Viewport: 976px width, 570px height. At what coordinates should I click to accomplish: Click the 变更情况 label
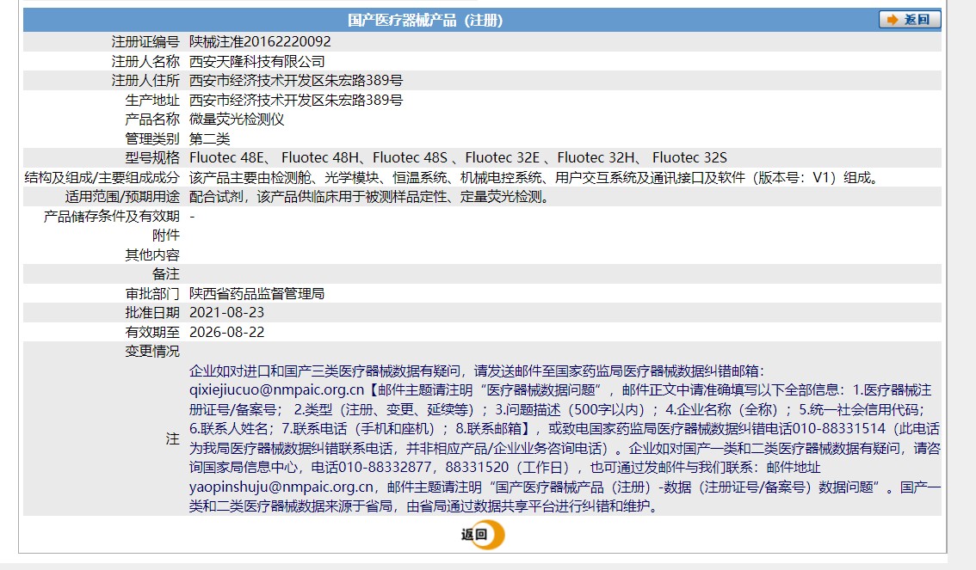pos(152,352)
